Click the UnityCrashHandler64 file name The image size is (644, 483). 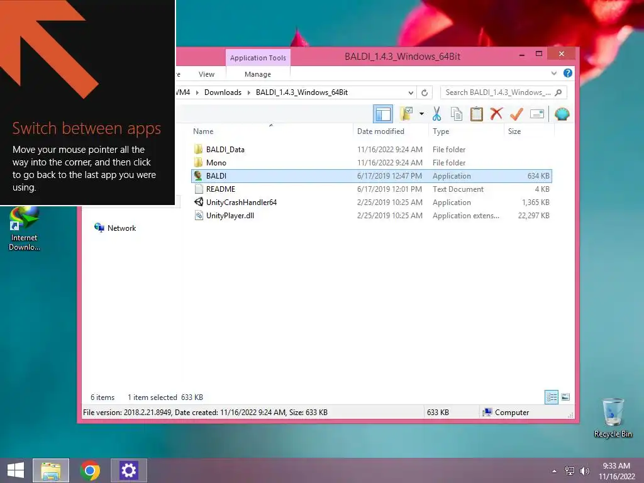coord(241,202)
